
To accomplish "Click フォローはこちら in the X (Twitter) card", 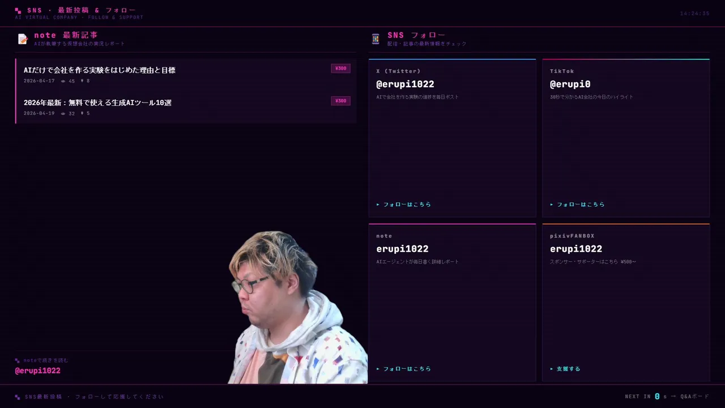I will [404, 205].
